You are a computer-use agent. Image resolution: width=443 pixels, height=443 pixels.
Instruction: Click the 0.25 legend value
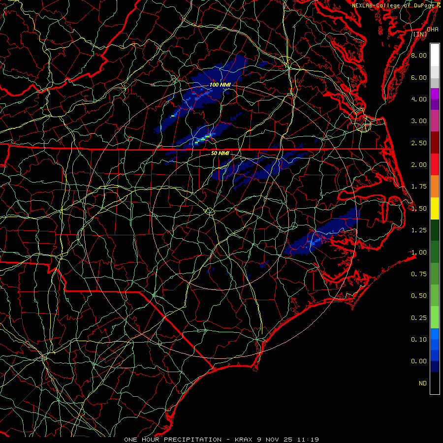(x=419, y=318)
